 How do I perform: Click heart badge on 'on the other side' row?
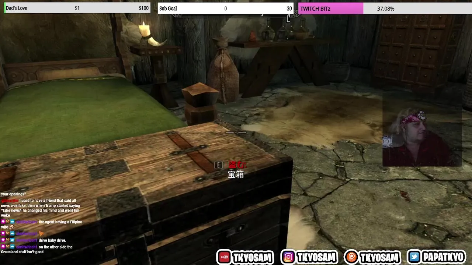[3, 247]
